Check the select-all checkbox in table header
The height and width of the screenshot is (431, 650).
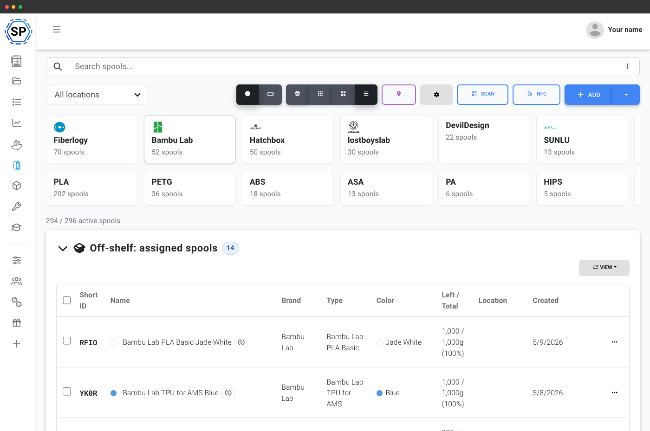tap(67, 300)
